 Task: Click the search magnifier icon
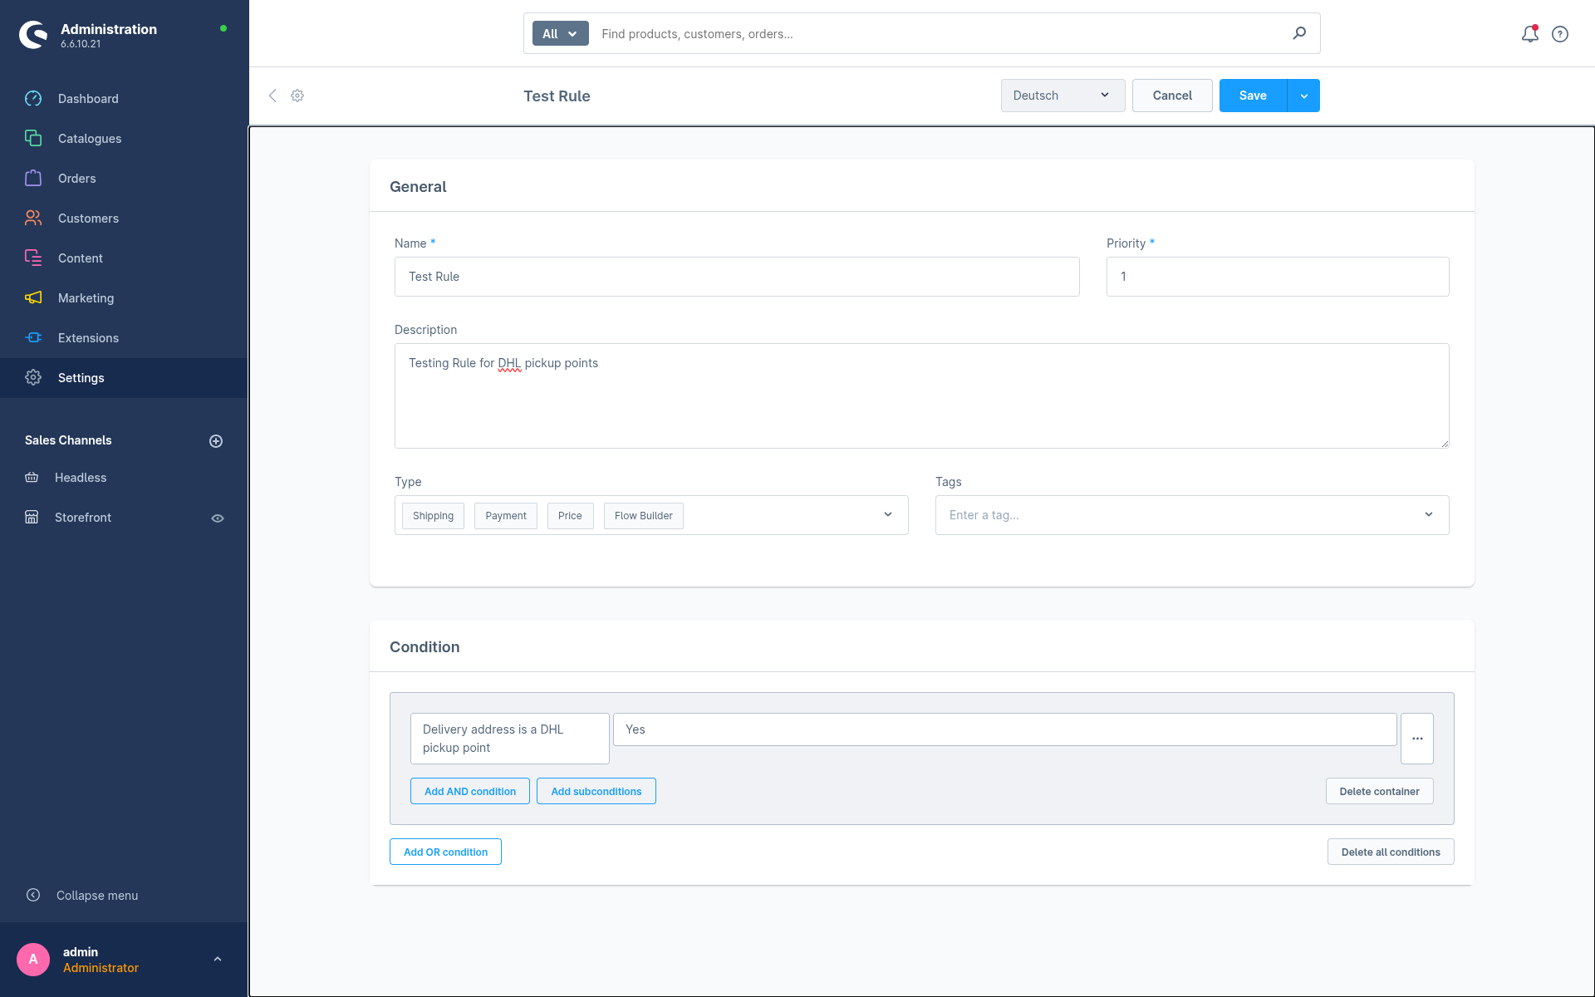point(1299,33)
